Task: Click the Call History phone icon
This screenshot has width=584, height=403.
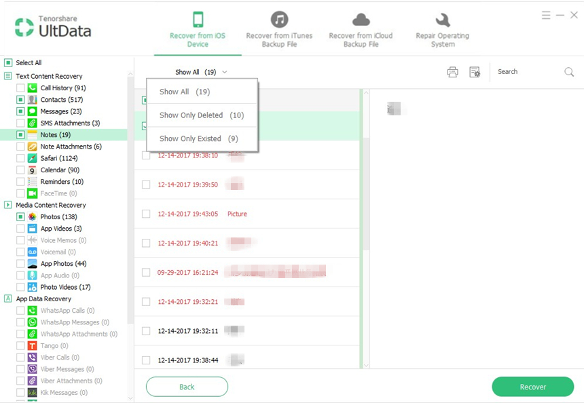Action: click(33, 88)
